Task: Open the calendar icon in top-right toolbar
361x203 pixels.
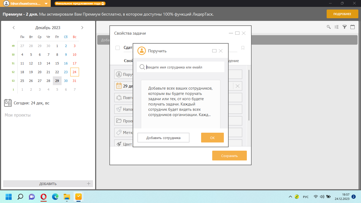Action: coord(353,27)
